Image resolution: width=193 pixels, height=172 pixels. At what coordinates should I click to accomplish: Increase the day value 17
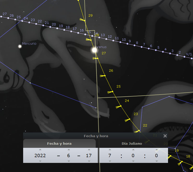tap(89, 150)
